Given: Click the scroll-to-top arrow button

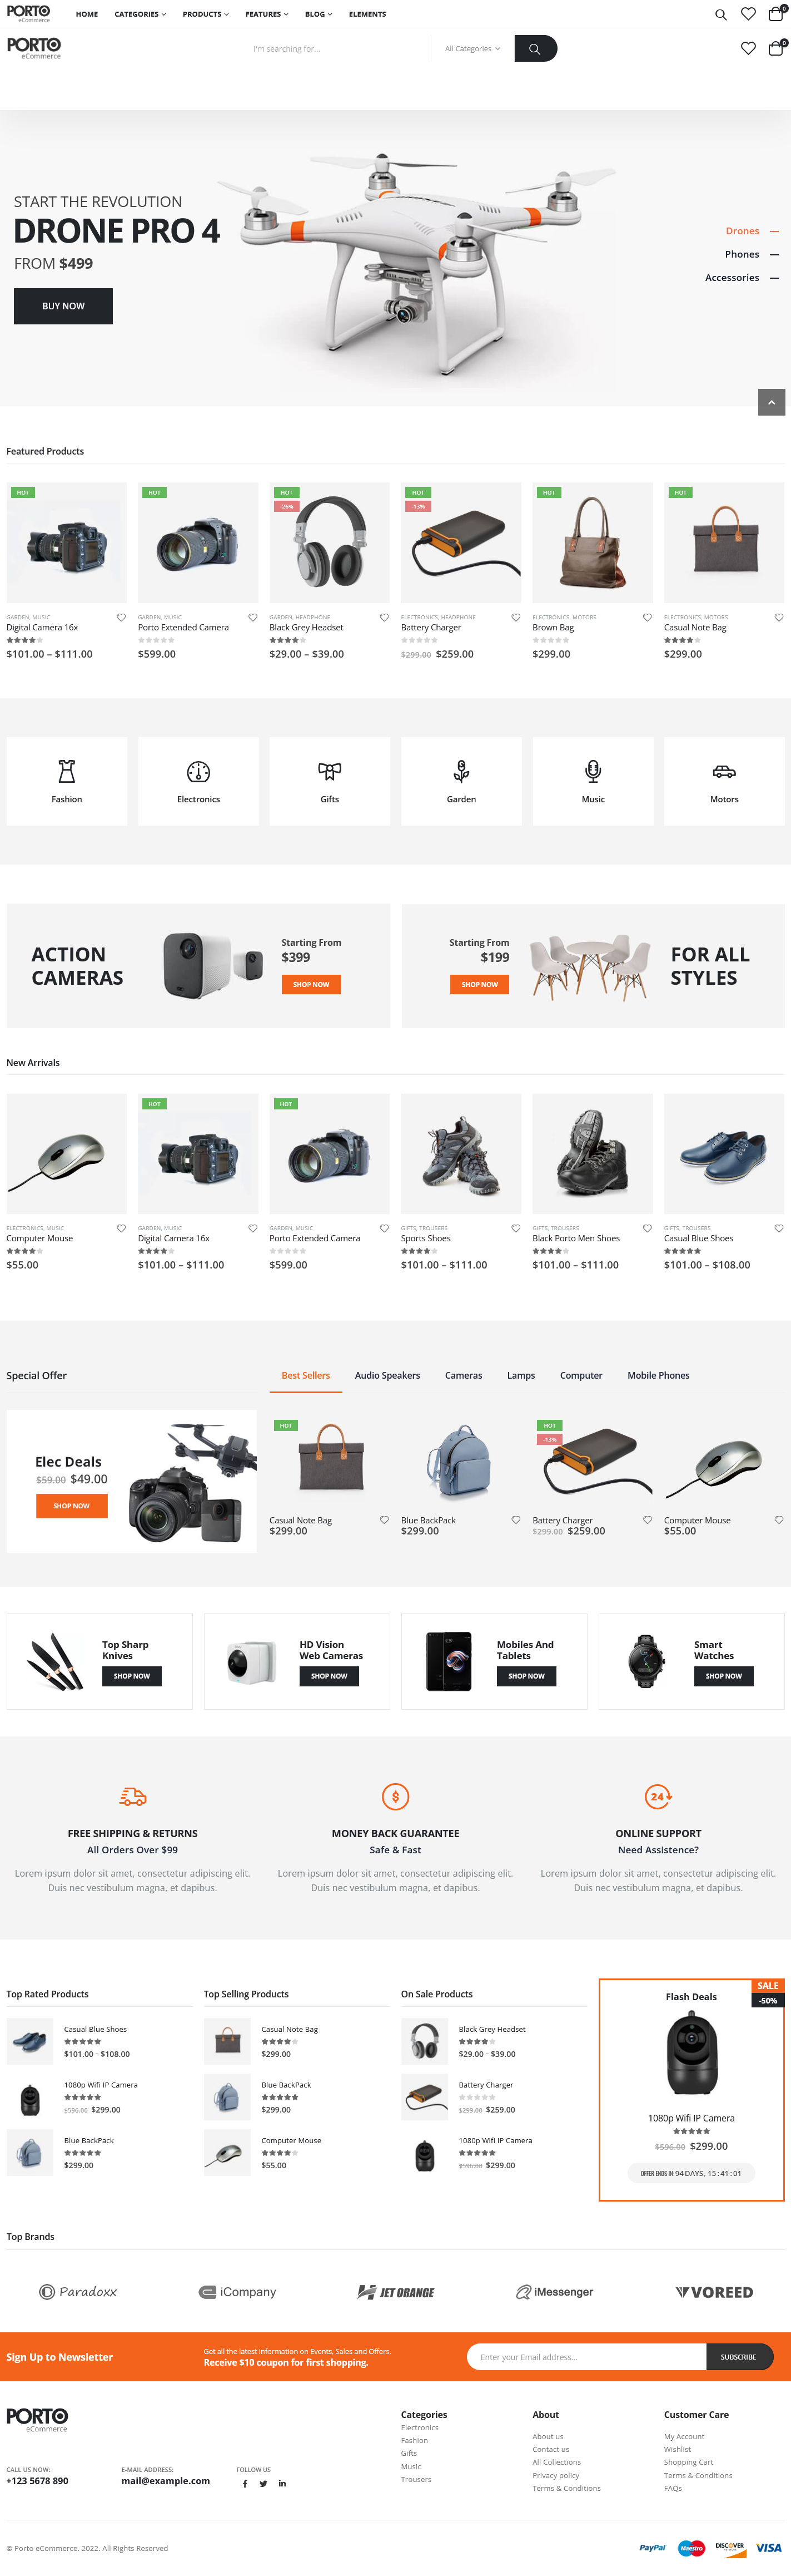Looking at the screenshot, I should click(771, 402).
